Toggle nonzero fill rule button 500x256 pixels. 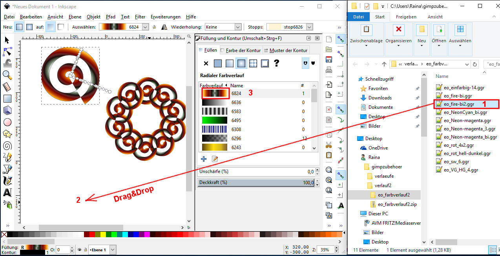pos(313,63)
